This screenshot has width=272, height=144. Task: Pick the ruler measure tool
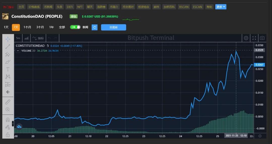point(8,102)
